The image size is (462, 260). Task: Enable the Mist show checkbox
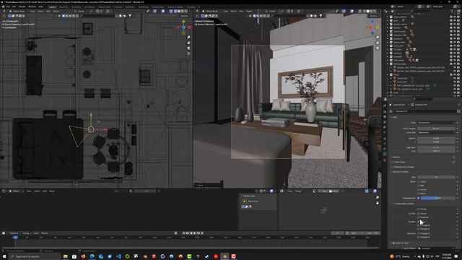coord(419,186)
